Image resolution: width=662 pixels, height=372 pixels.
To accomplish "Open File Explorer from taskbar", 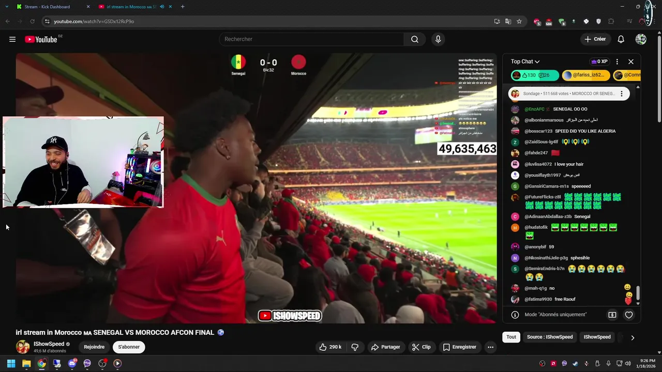I will pyautogui.click(x=26, y=364).
